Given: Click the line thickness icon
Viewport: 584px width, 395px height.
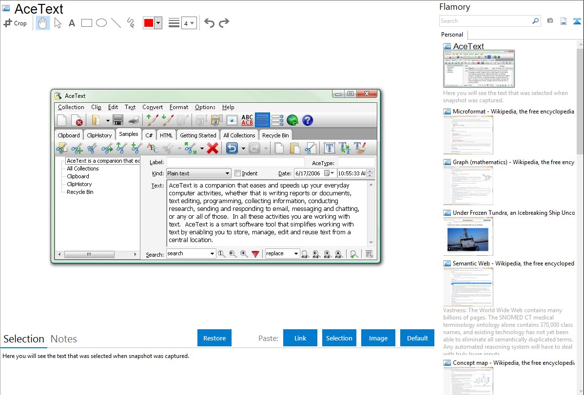Looking at the screenshot, I should tap(174, 23).
